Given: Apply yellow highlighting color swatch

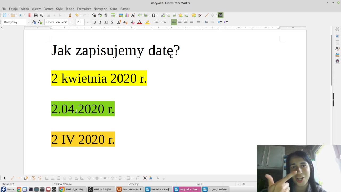Looking at the screenshot, I should 147,22.
